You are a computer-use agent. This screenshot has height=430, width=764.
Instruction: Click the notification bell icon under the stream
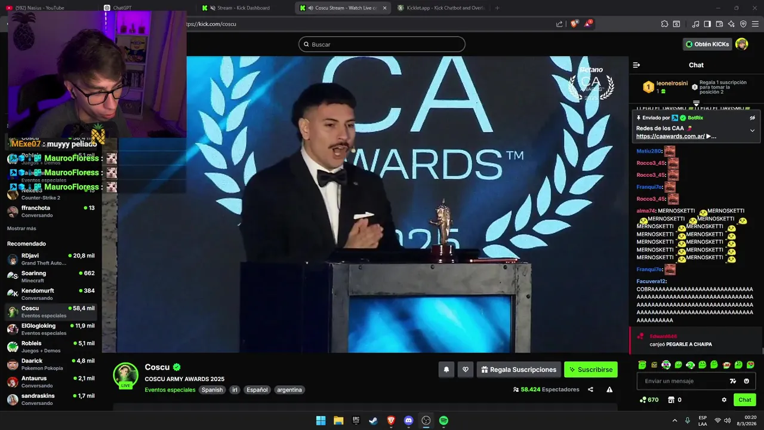446,370
